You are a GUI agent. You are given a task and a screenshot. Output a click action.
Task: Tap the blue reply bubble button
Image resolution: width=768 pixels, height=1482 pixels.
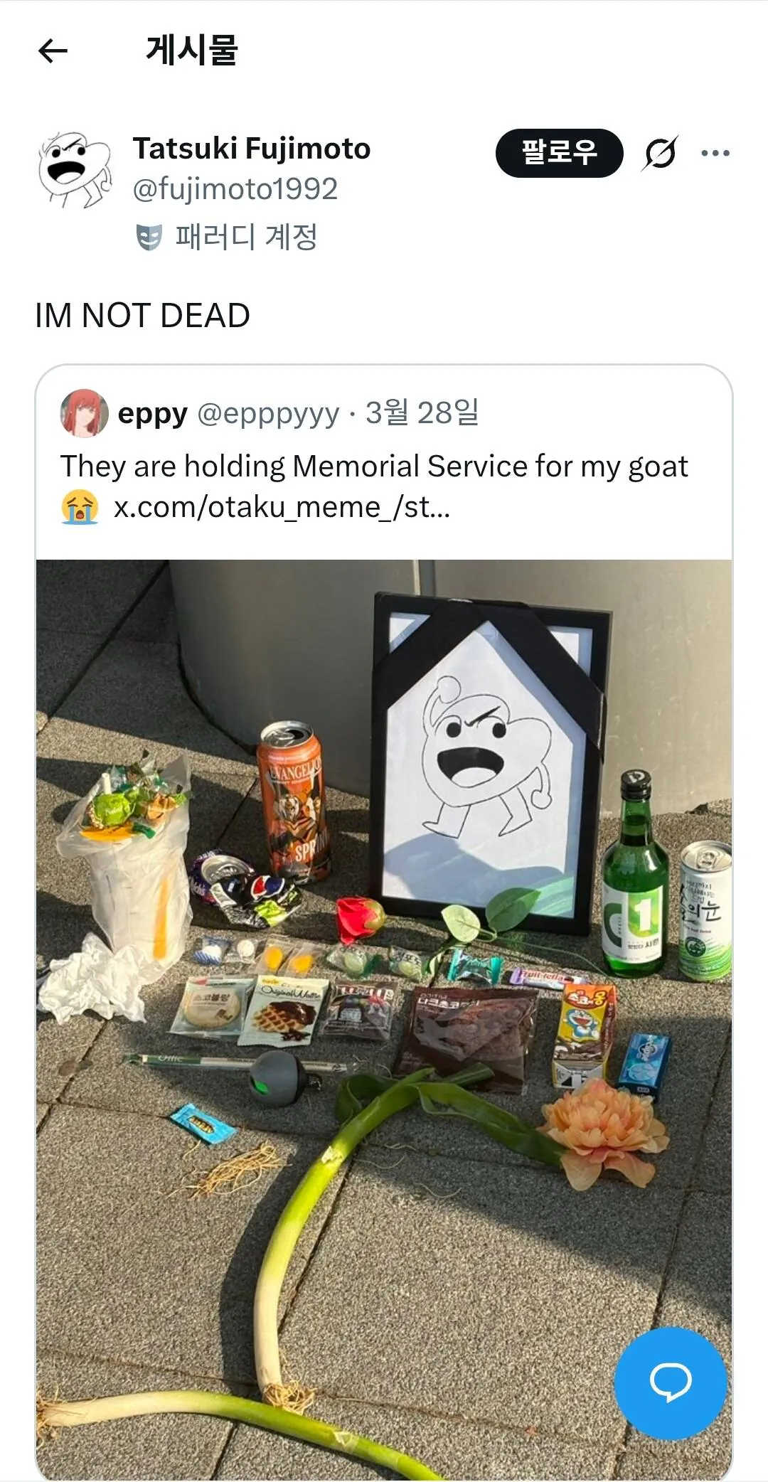670,1383
